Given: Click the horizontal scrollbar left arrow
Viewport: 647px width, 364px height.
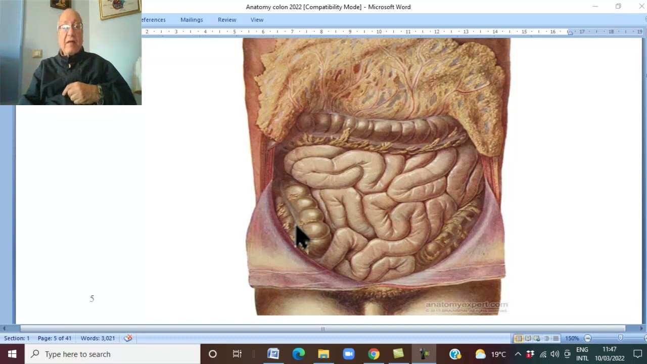Looking at the screenshot, I should click(4, 329).
